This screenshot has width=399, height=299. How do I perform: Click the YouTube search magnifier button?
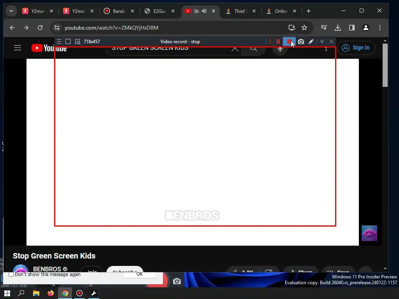click(x=253, y=49)
